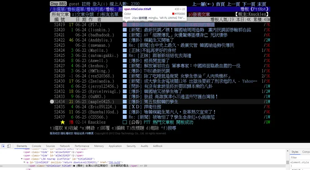
Task: Switch to the Network tab
Action: point(65,146)
